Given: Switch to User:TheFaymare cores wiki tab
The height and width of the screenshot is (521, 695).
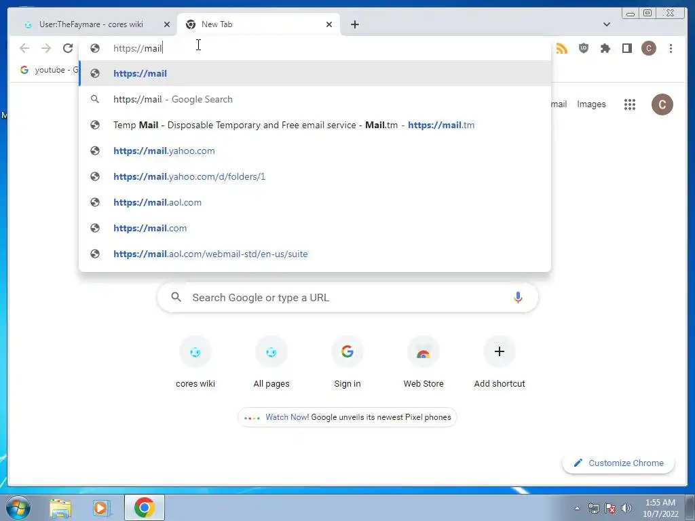Looking at the screenshot, I should (x=92, y=24).
